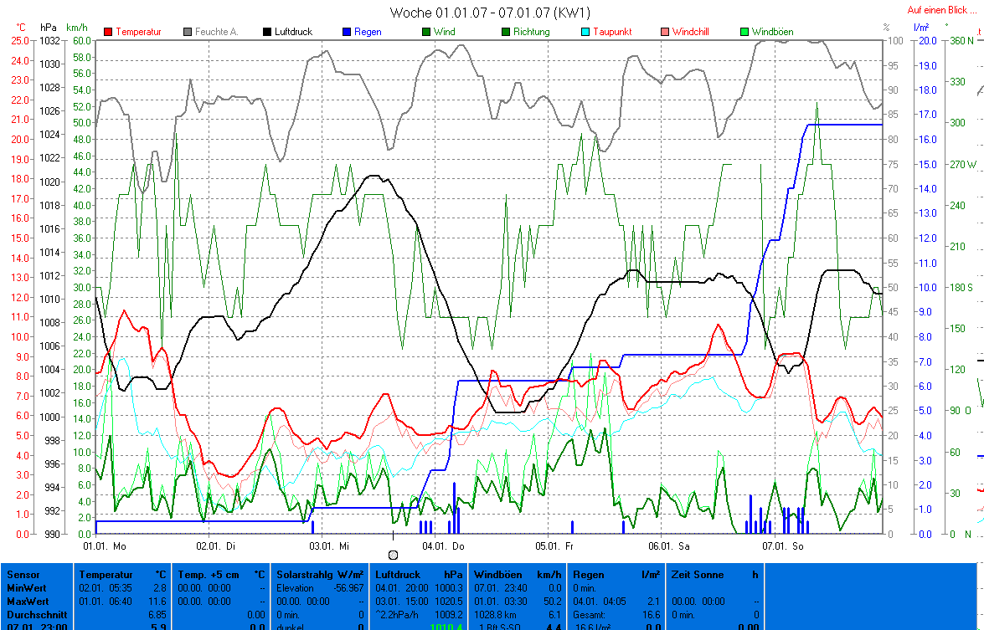Click the red Temperatur legend swatch
Image resolution: width=984 pixels, height=630 pixels.
pyautogui.click(x=108, y=32)
